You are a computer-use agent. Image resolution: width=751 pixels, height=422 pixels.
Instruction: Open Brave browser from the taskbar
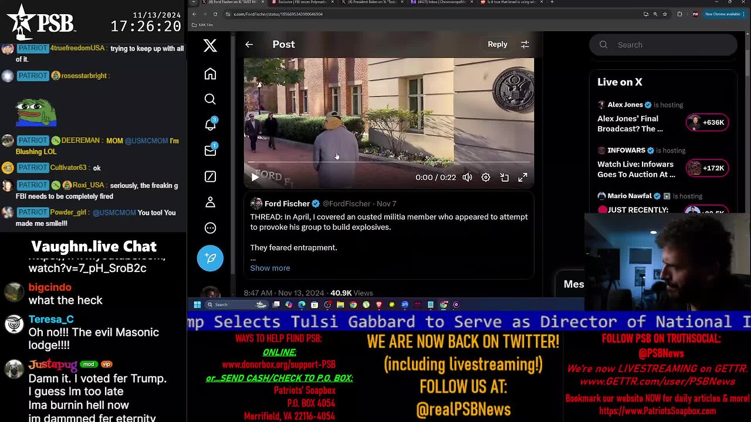tap(379, 305)
